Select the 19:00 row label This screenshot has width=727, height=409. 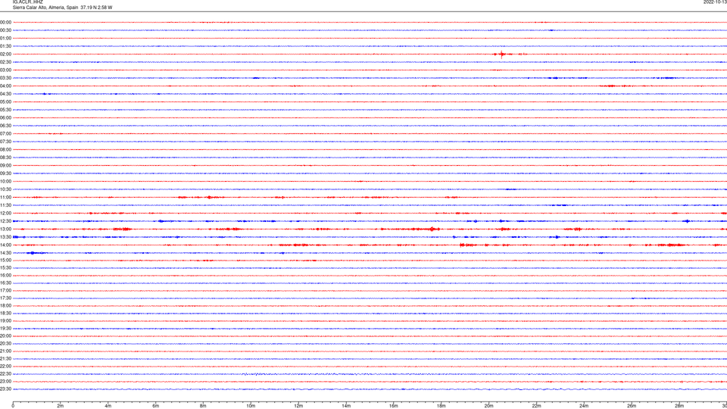coord(5,321)
